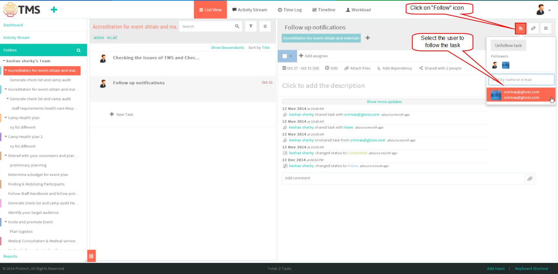The image size is (558, 274).
Task: Switch to the Timeline tab
Action: point(324,10)
